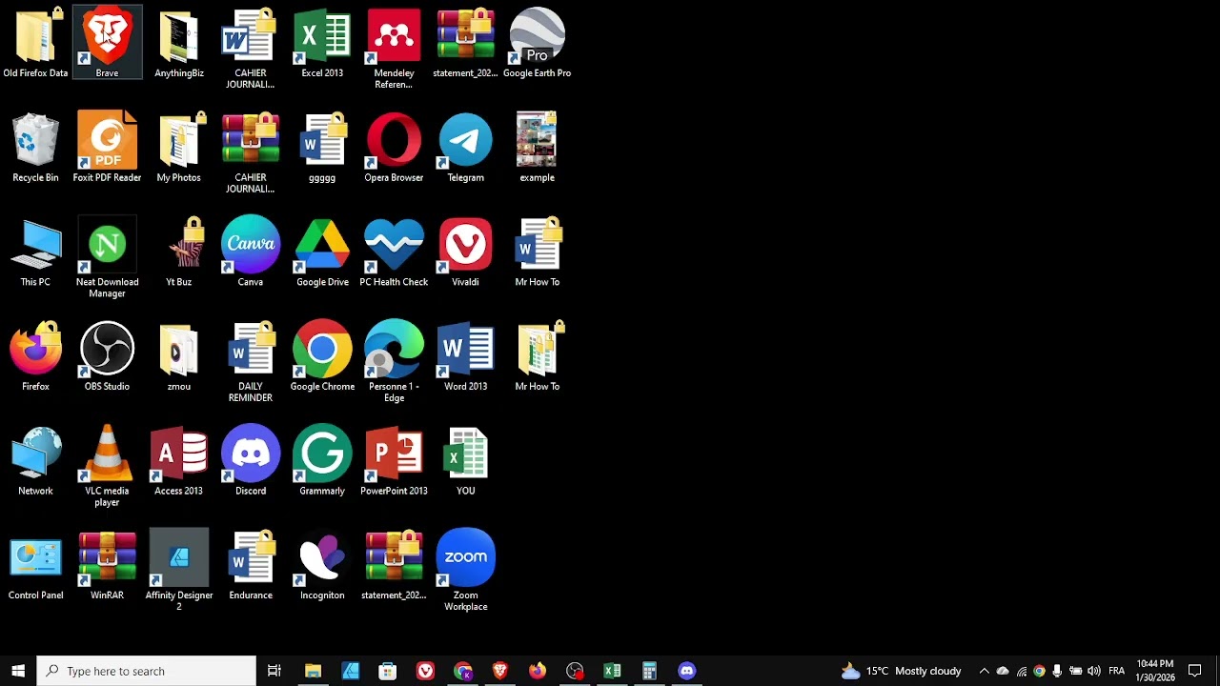The height and width of the screenshot is (686, 1220).
Task: Select the CAHIER JOURNALI Word document
Action: 251,49
